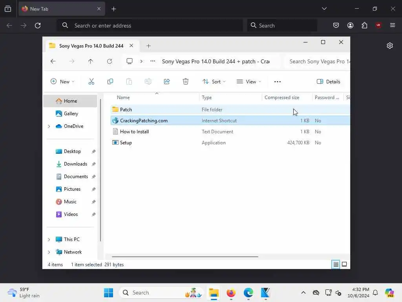Viewport: 402px width, 302px height.
Task: Open the See more ellipsis in Explorer toolbar
Action: pos(278,82)
